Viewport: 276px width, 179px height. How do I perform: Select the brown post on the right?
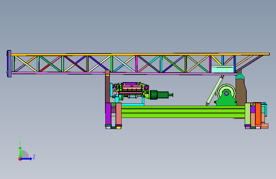tap(241, 92)
